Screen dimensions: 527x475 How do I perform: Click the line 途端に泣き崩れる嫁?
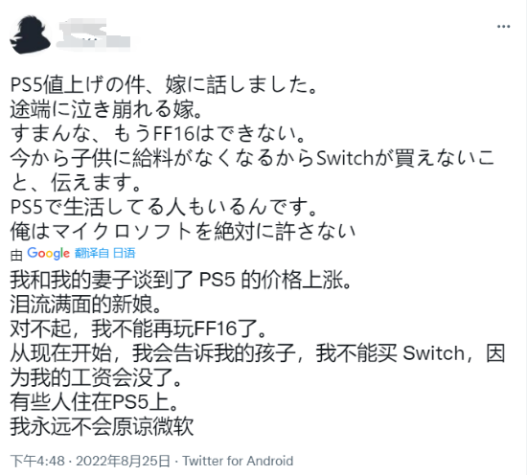click(x=105, y=109)
